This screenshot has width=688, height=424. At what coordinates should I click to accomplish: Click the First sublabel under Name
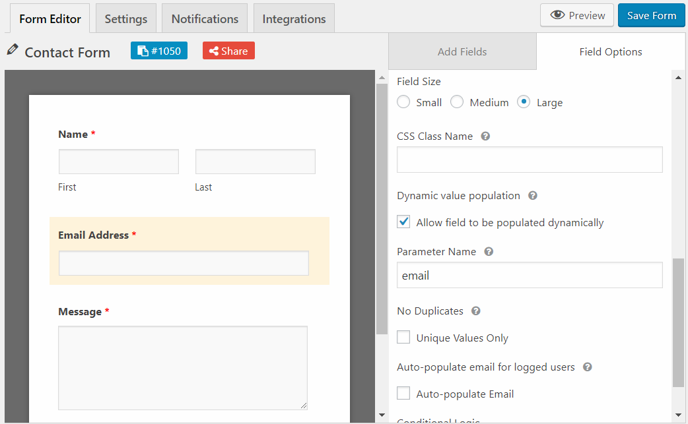[67, 187]
